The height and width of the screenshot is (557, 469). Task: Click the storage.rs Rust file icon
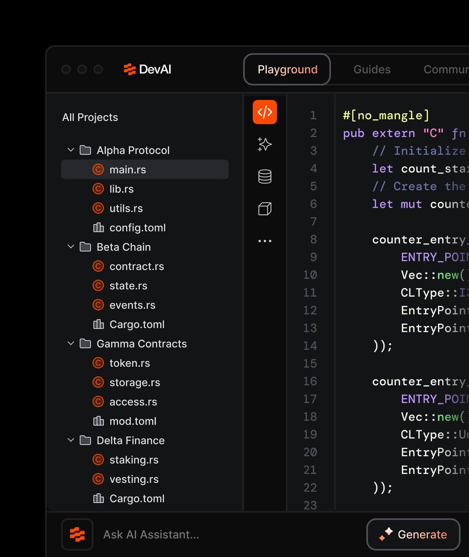98,382
